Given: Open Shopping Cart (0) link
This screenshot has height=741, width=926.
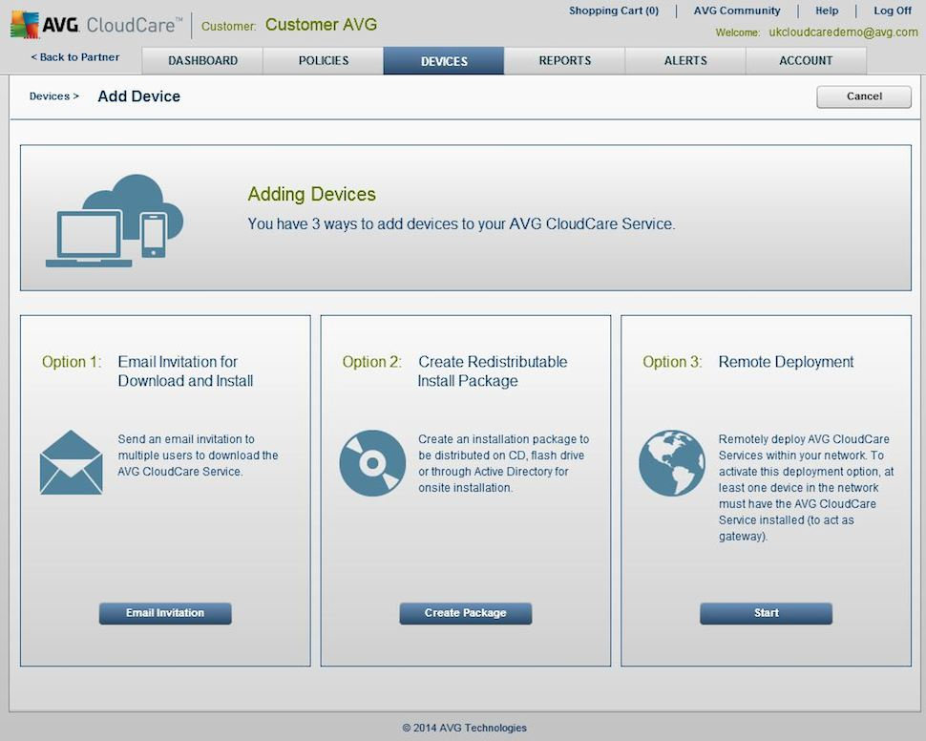Looking at the screenshot, I should coord(614,11).
